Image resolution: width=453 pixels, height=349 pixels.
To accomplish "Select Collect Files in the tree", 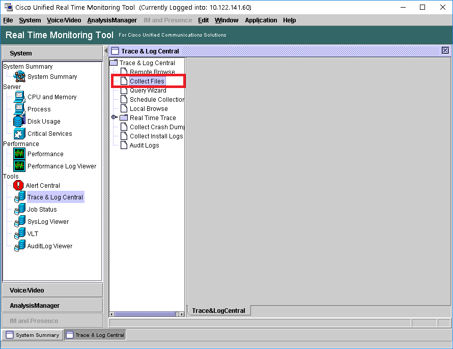I will [x=148, y=81].
